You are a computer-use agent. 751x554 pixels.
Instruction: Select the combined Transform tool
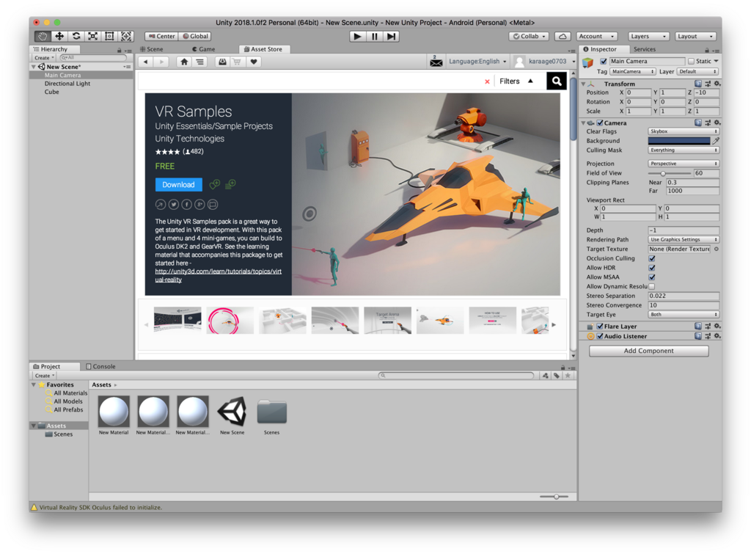pyautogui.click(x=126, y=36)
